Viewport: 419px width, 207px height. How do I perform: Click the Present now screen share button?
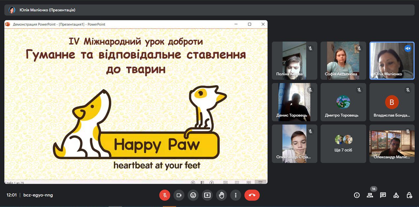point(207,195)
